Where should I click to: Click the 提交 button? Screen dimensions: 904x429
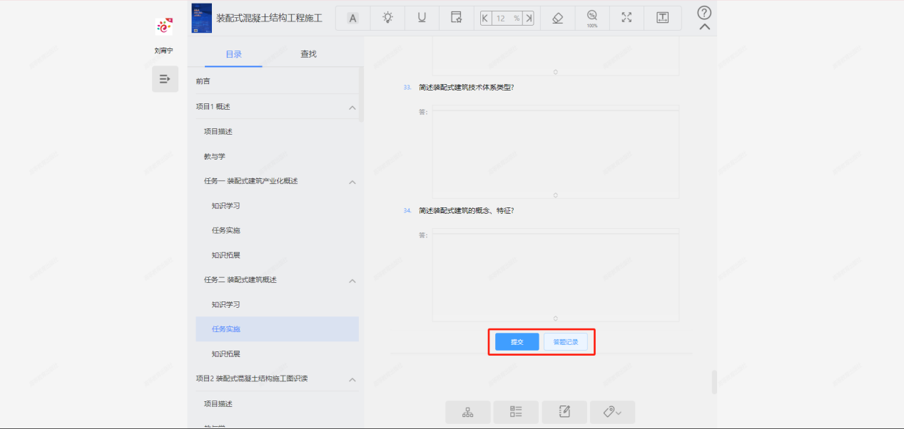pos(517,342)
